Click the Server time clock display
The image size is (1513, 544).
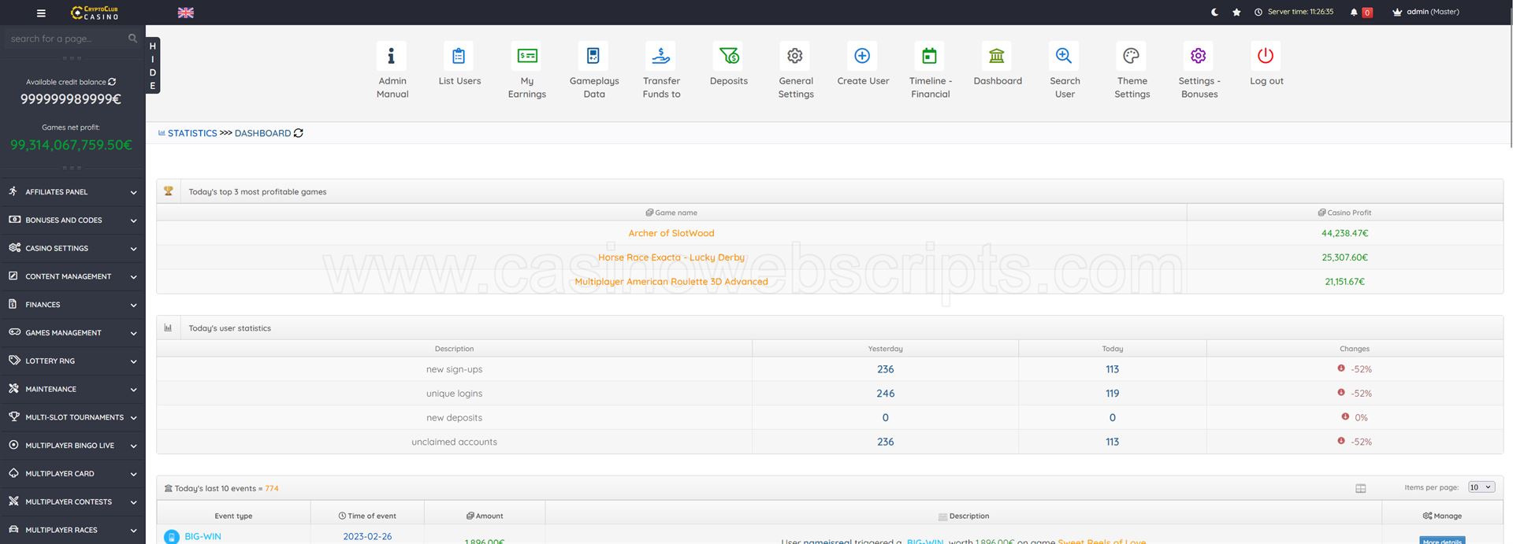(x=1294, y=12)
